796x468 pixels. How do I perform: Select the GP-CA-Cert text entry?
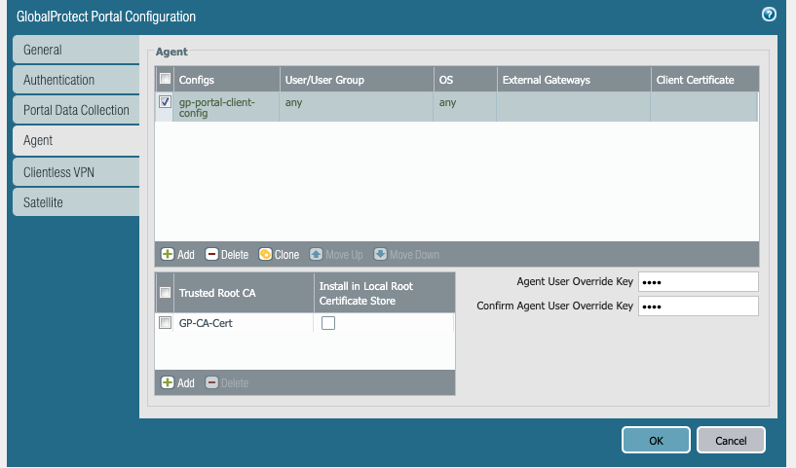coord(206,323)
